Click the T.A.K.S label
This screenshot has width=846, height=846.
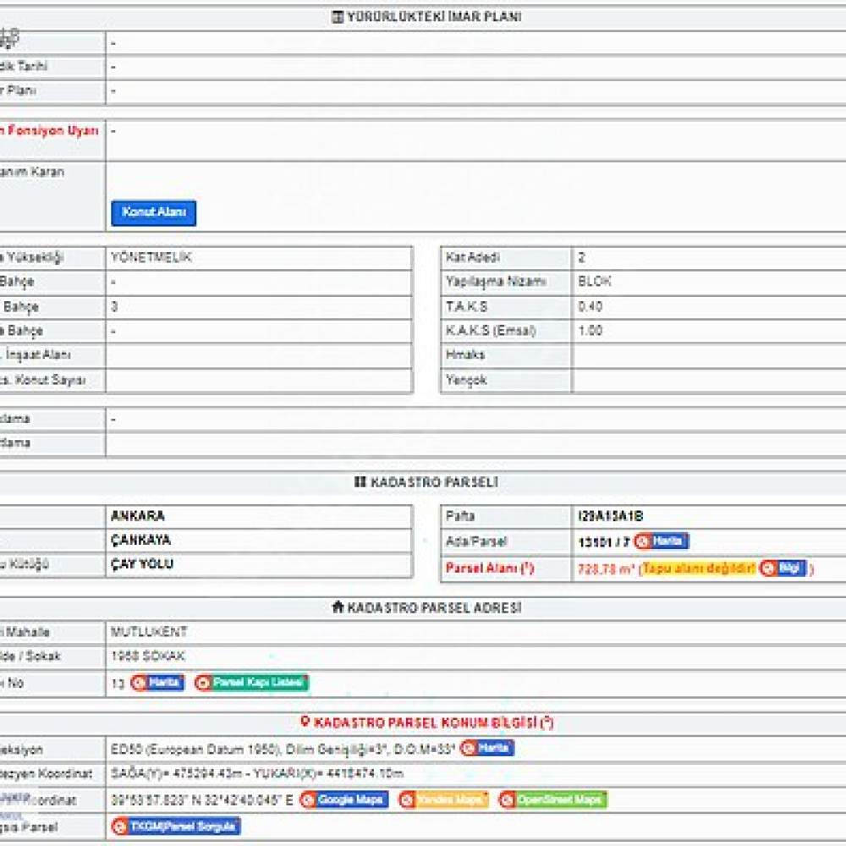[467, 306]
